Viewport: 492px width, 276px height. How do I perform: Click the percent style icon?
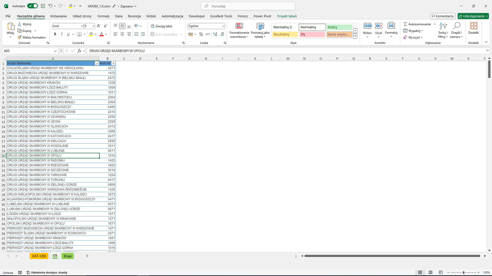(x=201, y=34)
